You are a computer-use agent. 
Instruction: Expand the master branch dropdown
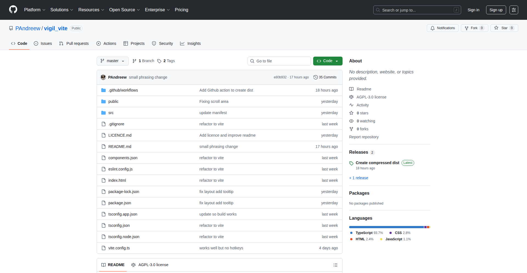(113, 61)
